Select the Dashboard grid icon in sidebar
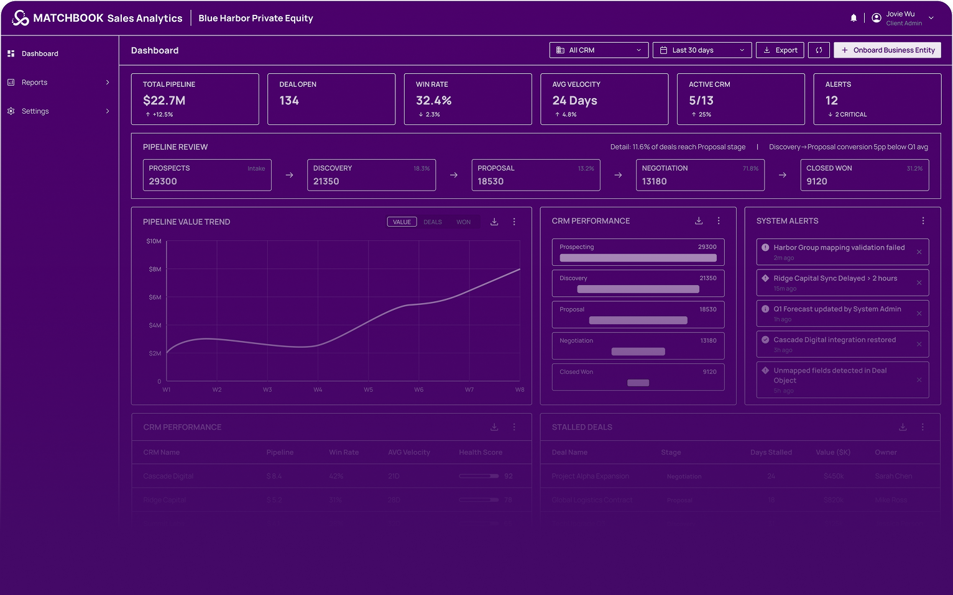 [x=11, y=53]
